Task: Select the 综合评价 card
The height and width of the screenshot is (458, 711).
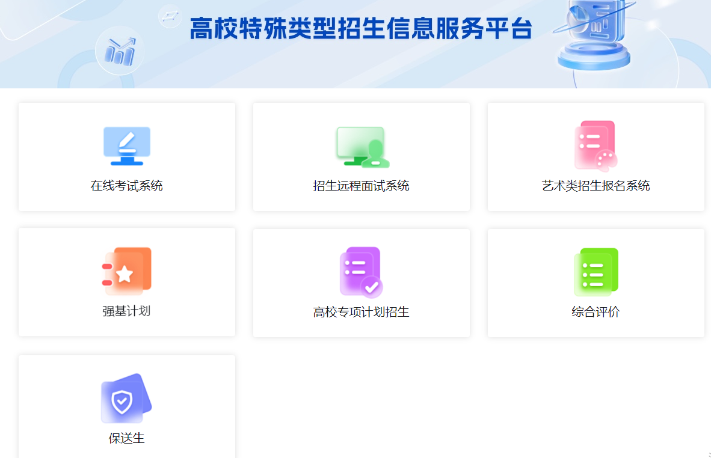Action: click(596, 281)
